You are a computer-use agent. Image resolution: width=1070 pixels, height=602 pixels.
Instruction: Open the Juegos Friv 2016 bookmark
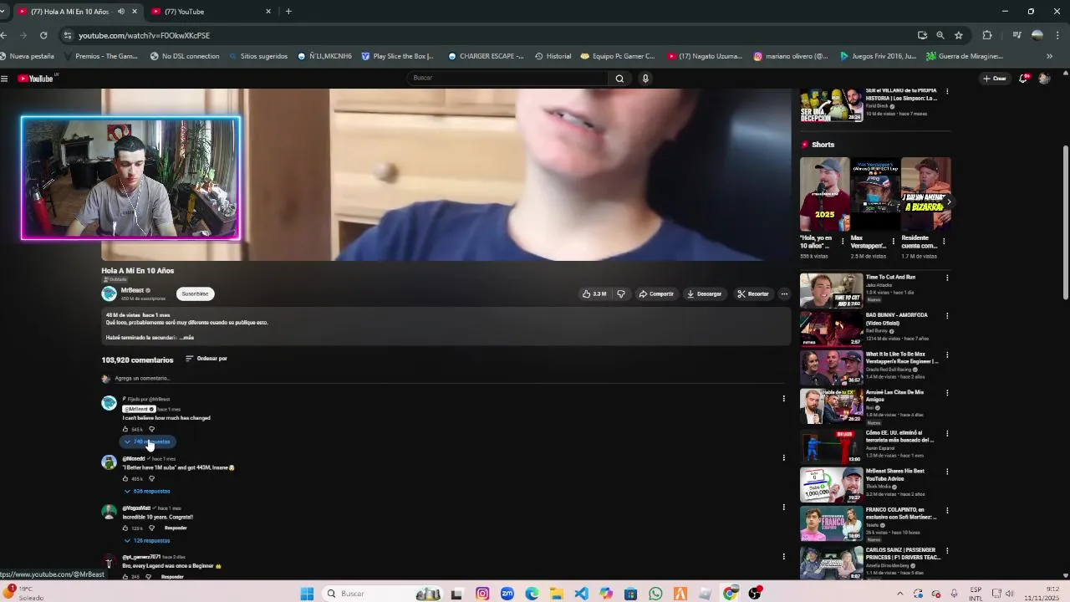click(879, 56)
